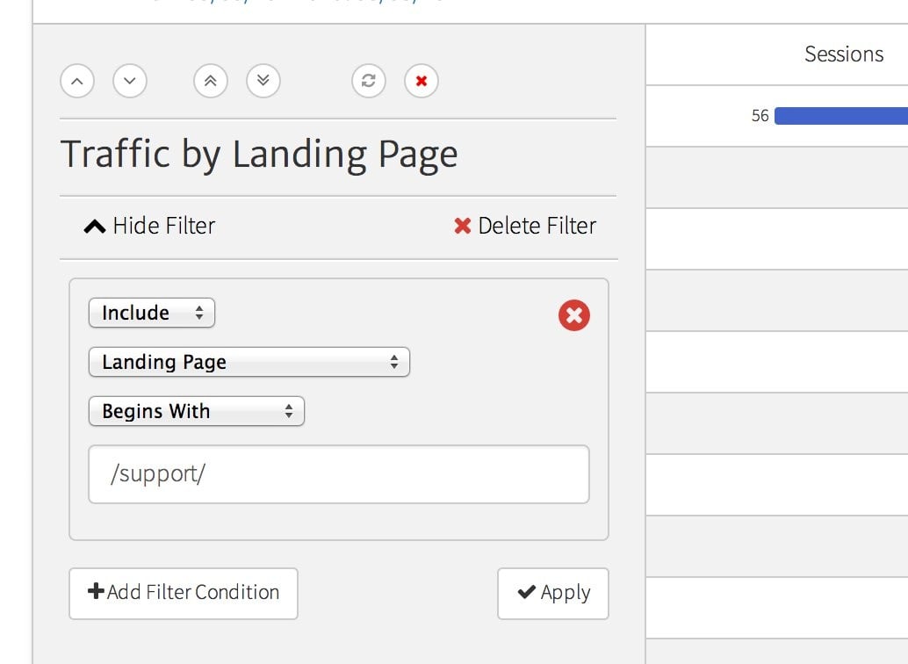Move widget up with single chevron icon
This screenshot has height=664, width=908.
77,81
